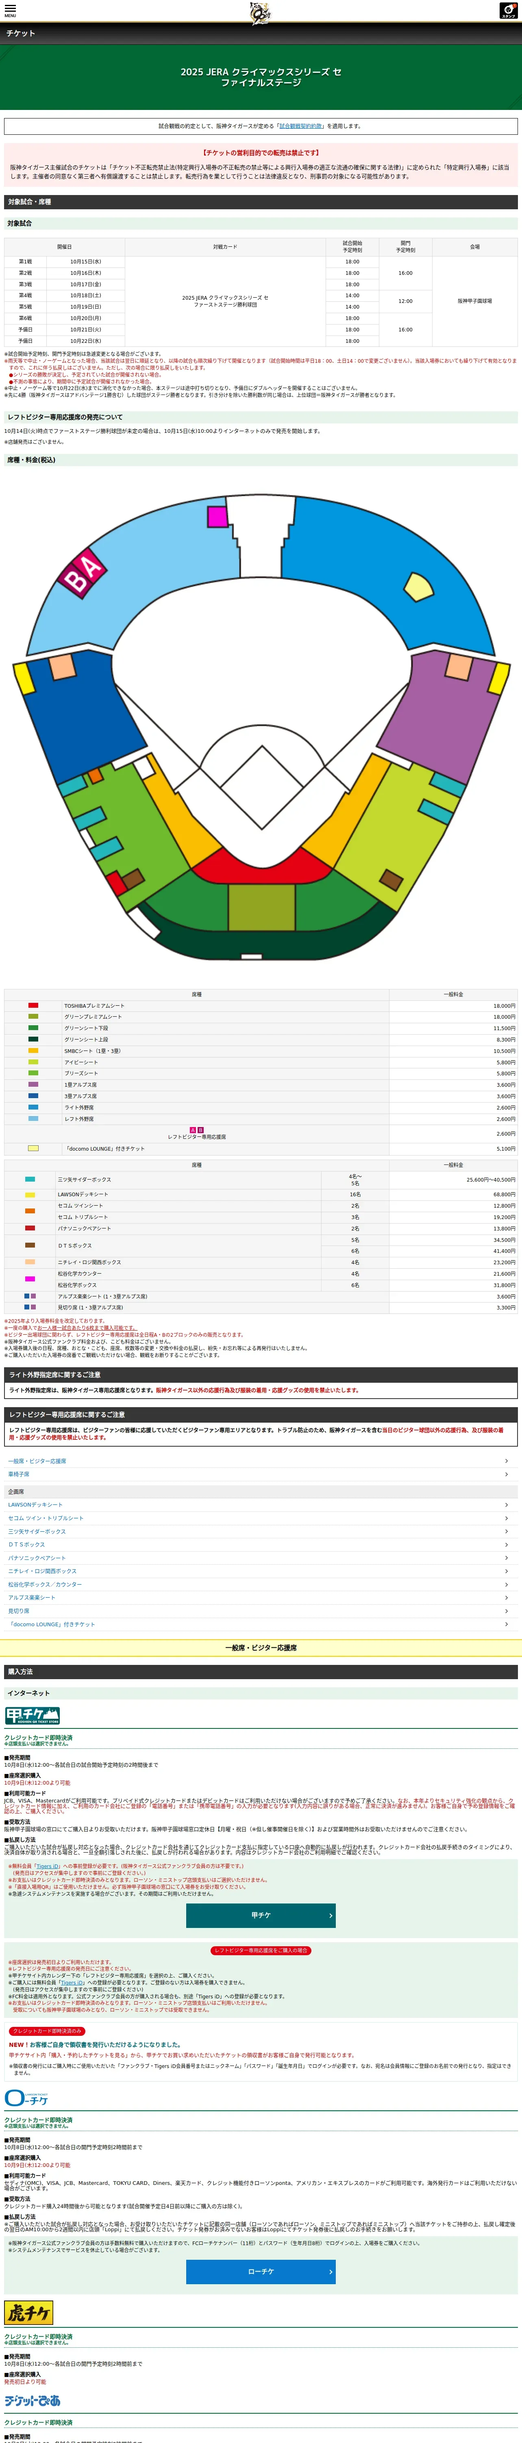This screenshot has width=522, height=2443.
Task: Click red TOSHIBAプレミアムシート legend swatch
Action: point(33,1005)
